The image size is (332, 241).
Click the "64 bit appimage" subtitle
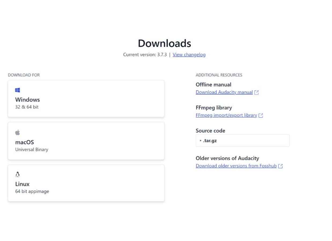pyautogui.click(x=32, y=191)
